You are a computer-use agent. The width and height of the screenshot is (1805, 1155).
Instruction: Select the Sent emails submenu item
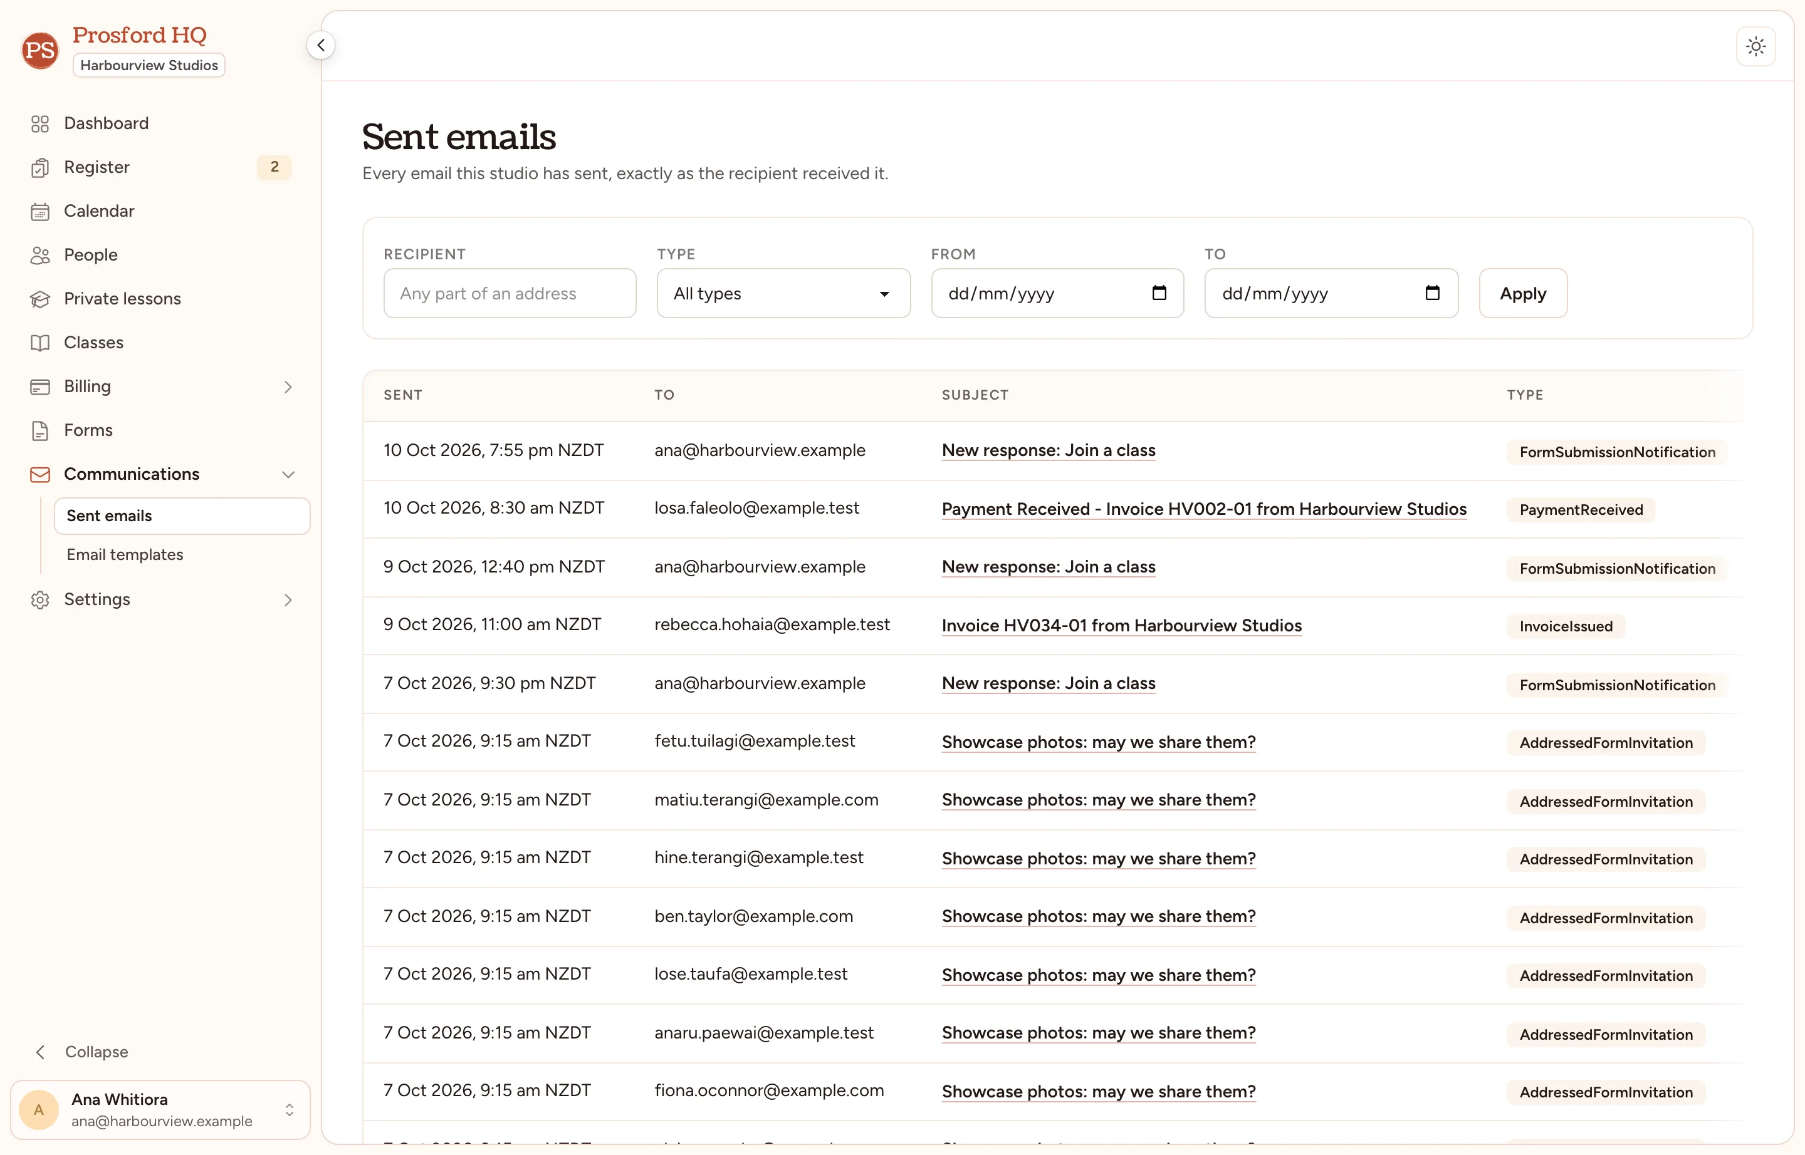182,516
